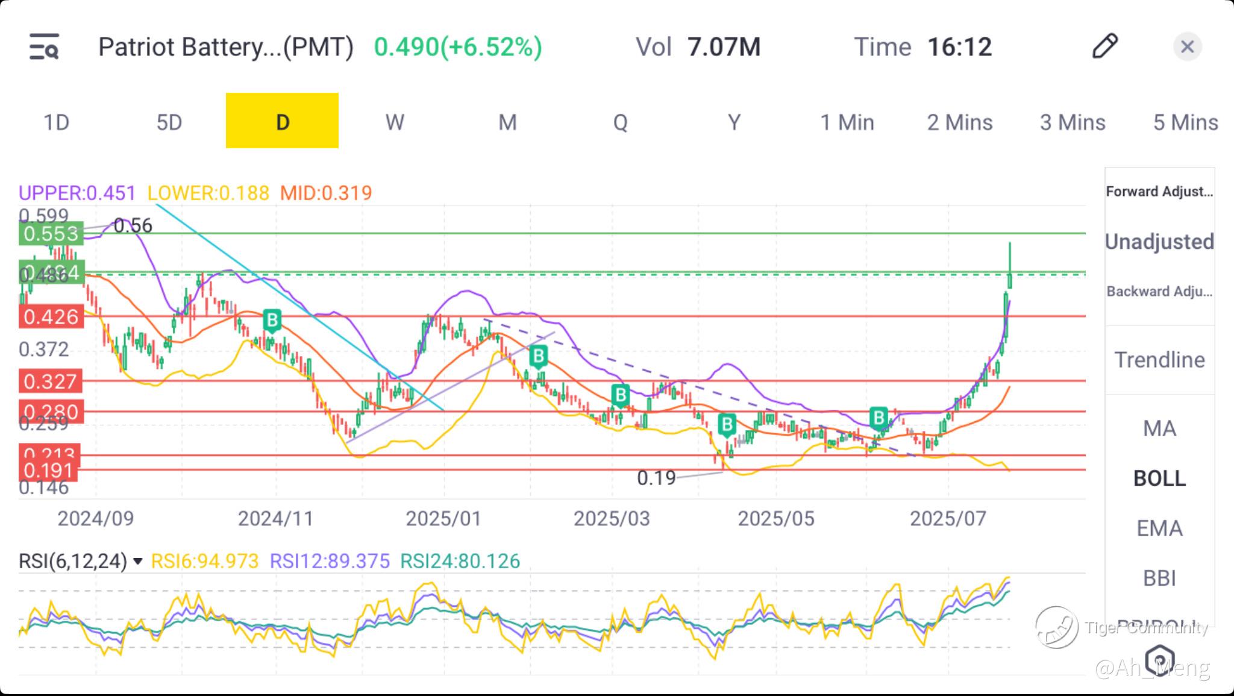Select Forward Adjusted price mode
The width and height of the screenshot is (1234, 696).
(1159, 192)
